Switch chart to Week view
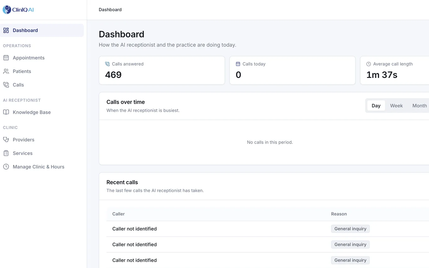Screen dimensions: 429x268 396,106
